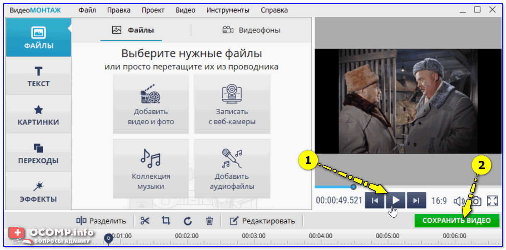
Task: Click the green Сохранить видео button
Action: (456, 221)
